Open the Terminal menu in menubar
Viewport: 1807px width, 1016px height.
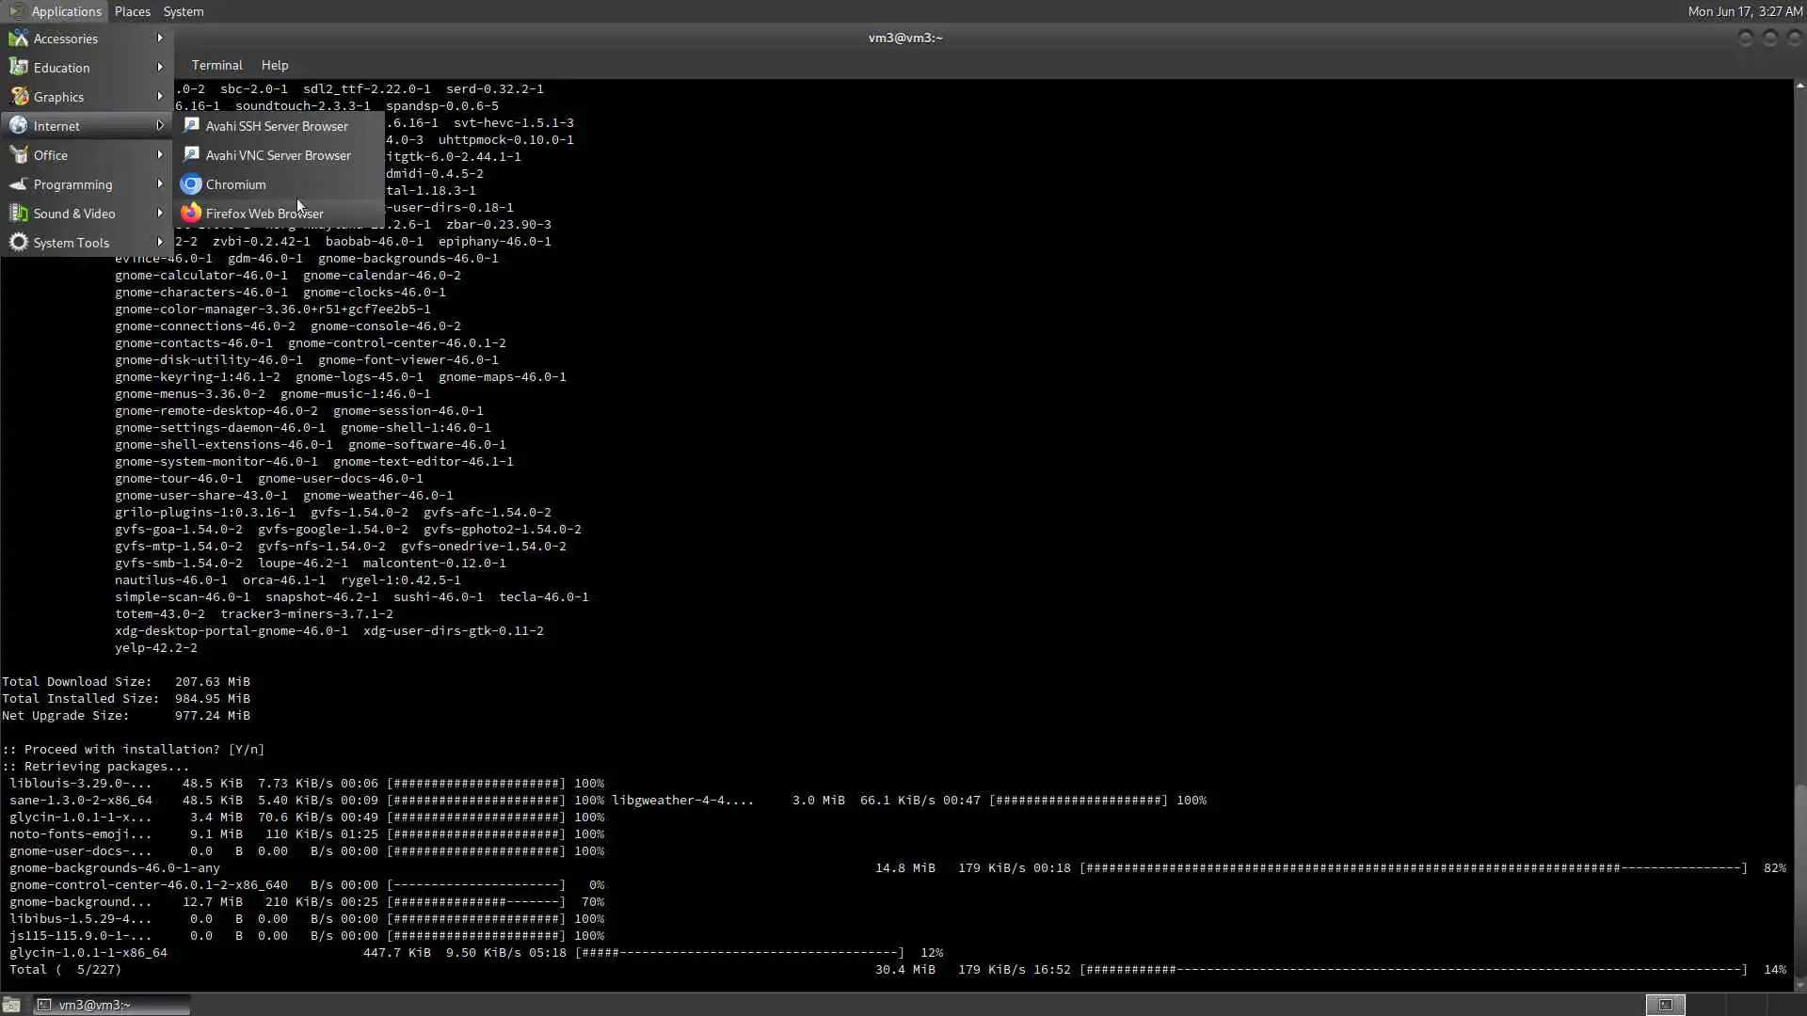(216, 65)
